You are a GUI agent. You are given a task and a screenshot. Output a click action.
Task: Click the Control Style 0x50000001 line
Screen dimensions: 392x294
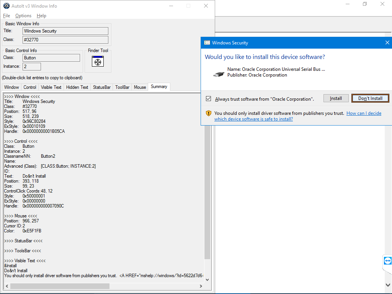[24, 196]
